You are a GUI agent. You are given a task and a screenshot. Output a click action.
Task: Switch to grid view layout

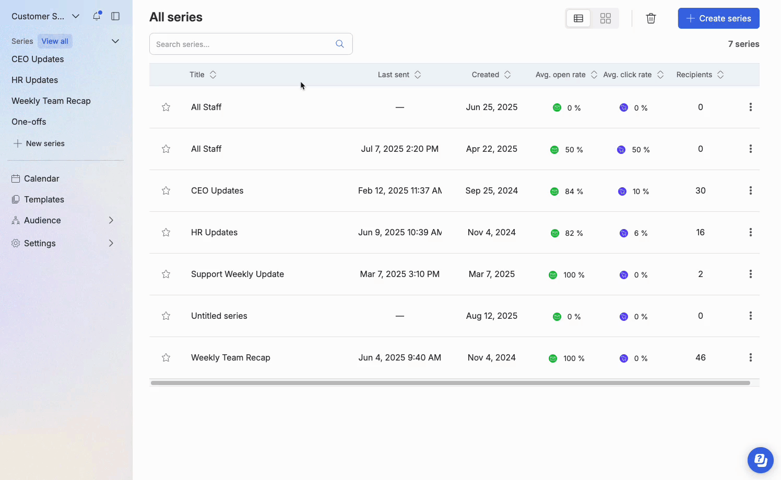click(605, 18)
